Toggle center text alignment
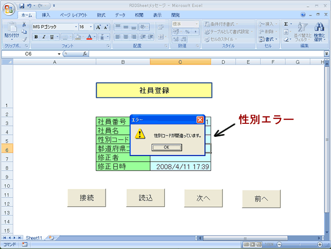The width and height of the screenshot is (331, 249). click(126, 37)
